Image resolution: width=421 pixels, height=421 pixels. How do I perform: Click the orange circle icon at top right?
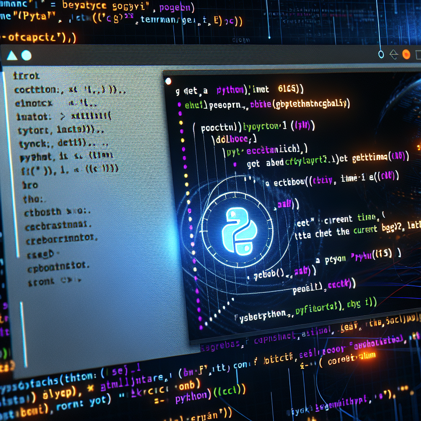[x=406, y=54]
